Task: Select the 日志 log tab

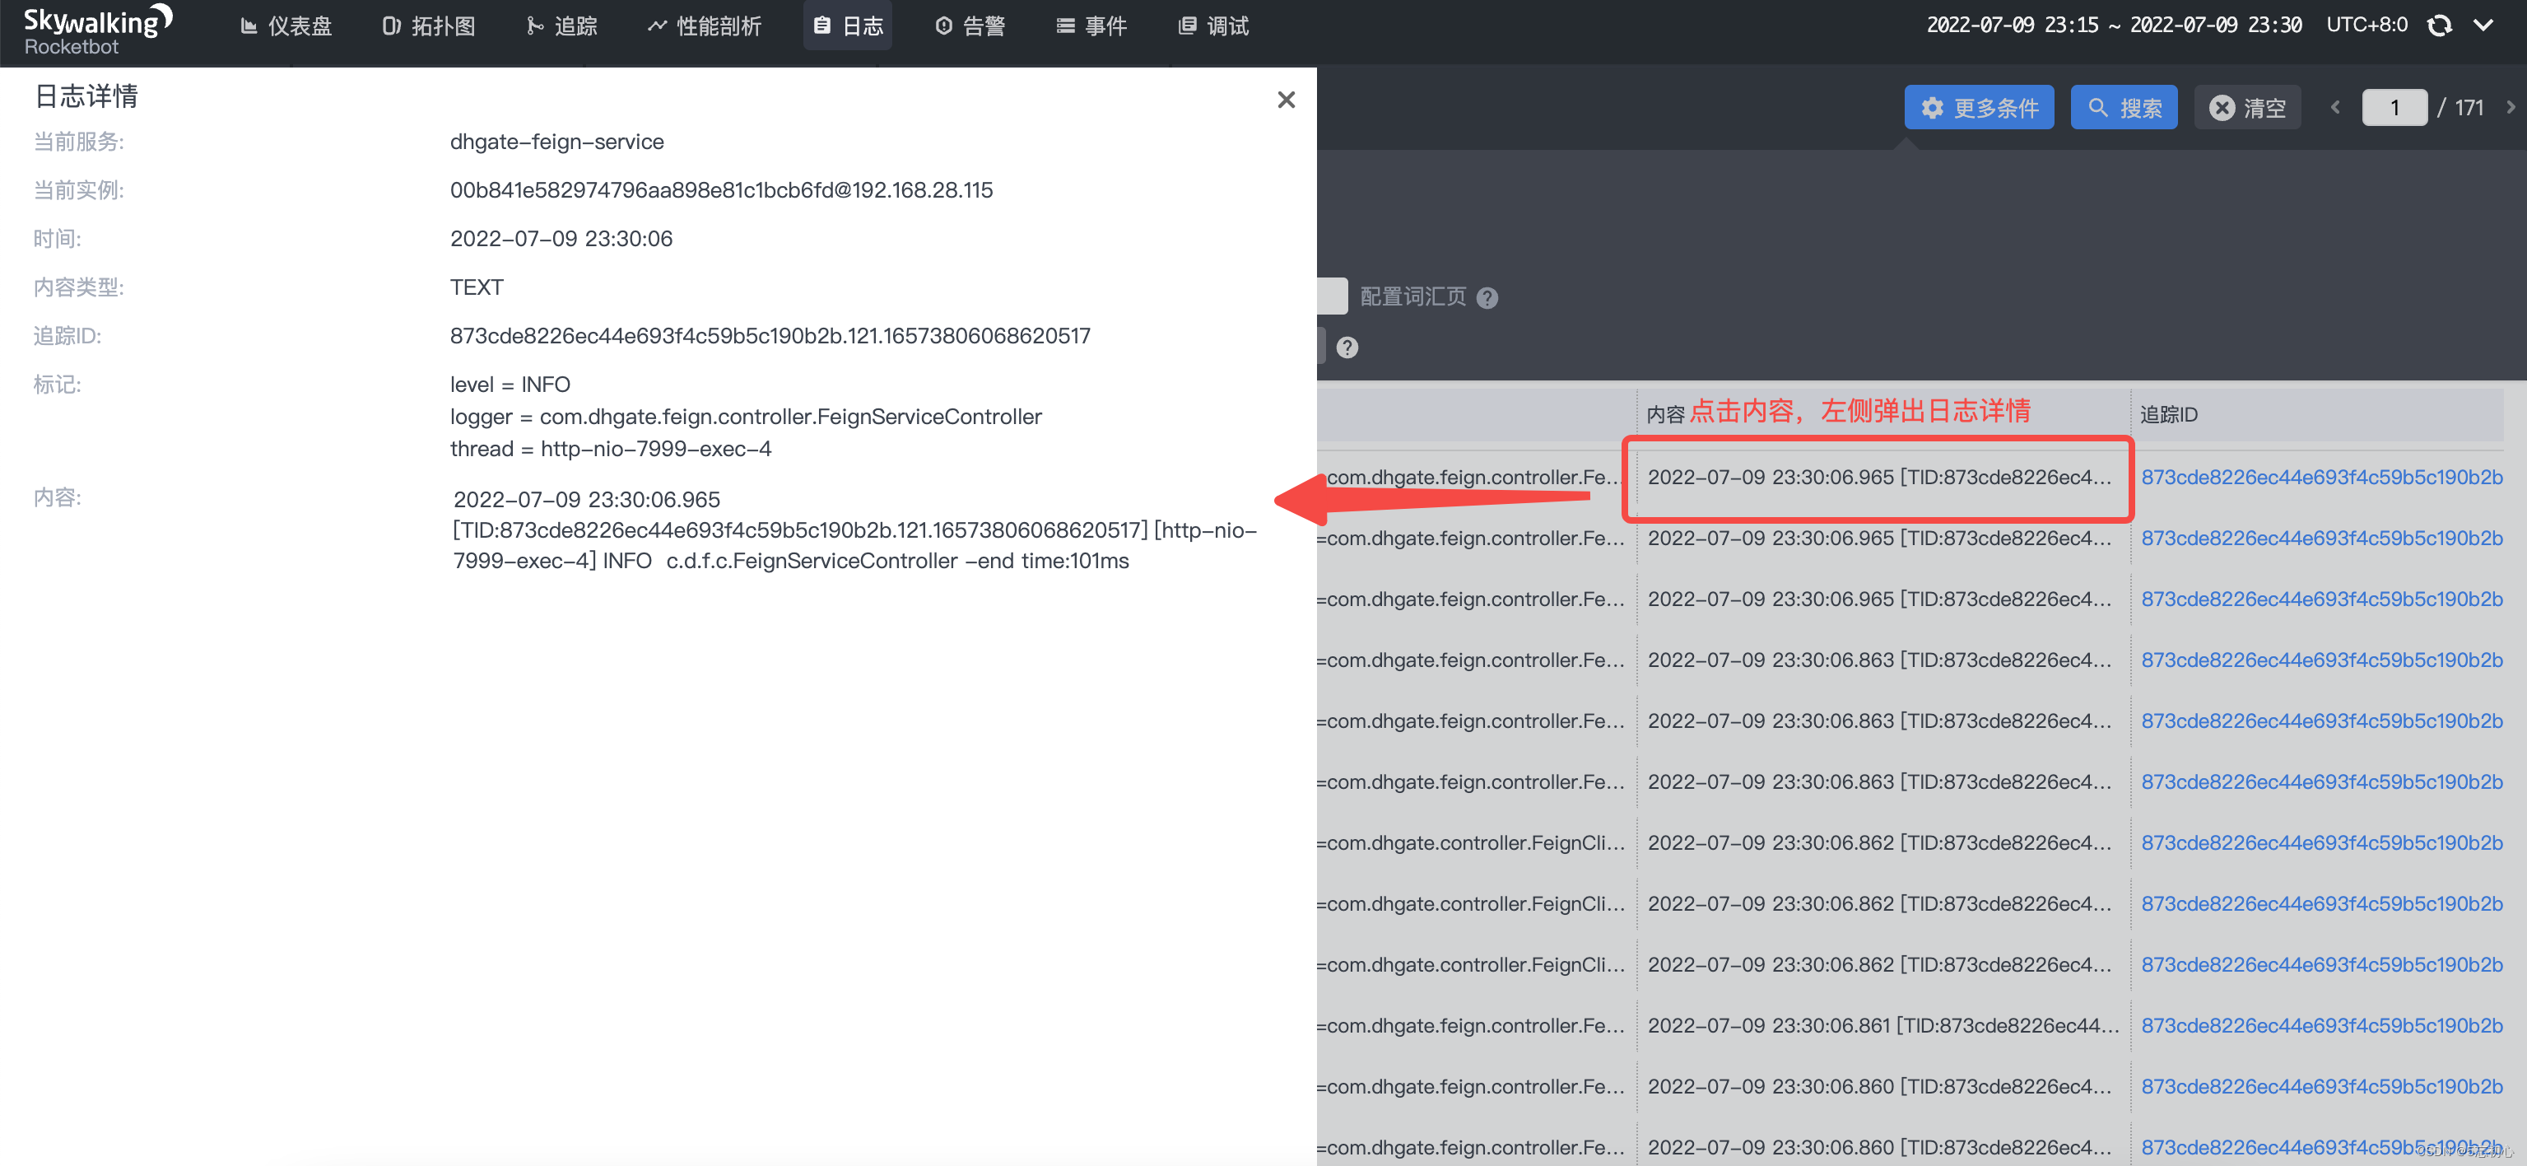Action: (849, 26)
